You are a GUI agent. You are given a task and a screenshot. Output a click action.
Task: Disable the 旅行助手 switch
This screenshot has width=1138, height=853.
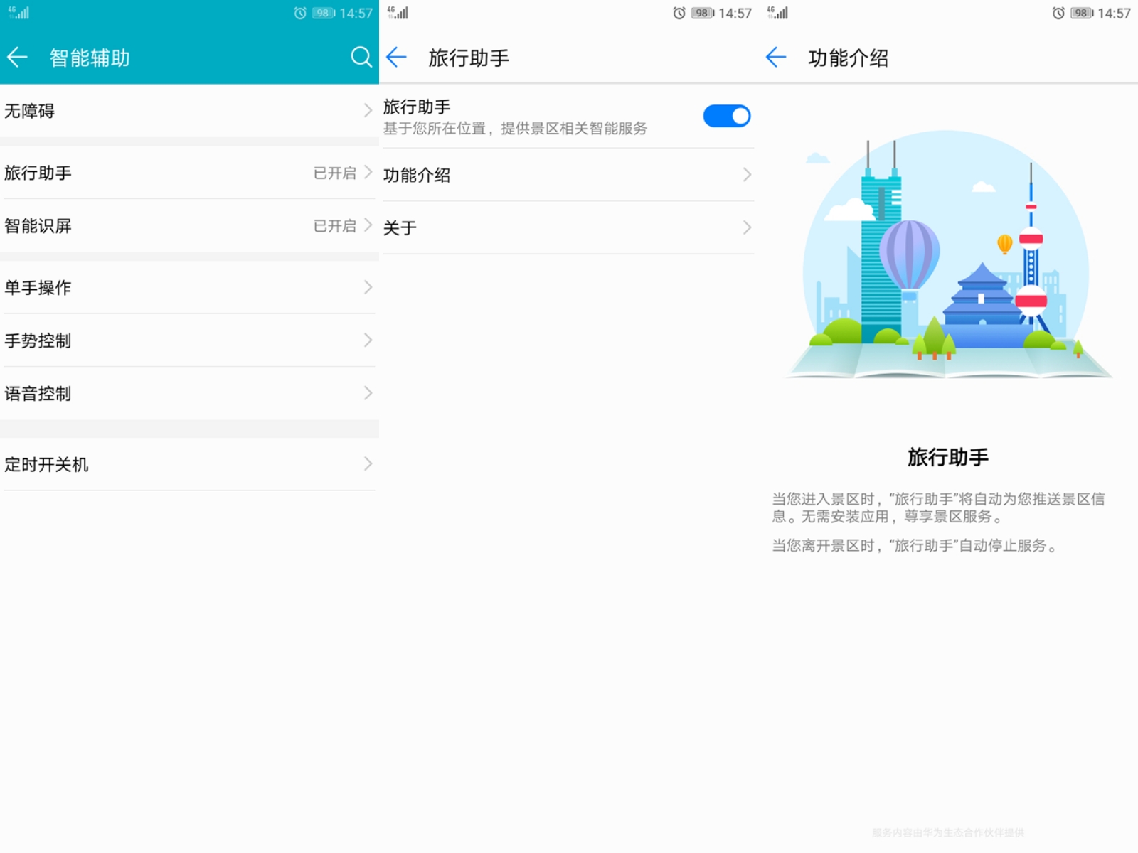727,116
